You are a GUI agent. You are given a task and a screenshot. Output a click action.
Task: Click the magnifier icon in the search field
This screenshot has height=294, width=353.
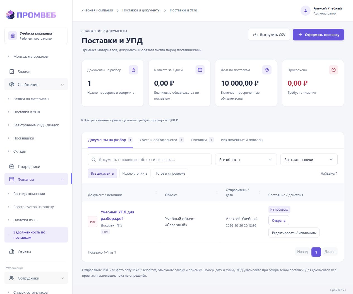(x=93, y=160)
